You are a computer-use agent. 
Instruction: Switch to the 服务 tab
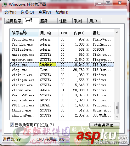(x=48, y=21)
